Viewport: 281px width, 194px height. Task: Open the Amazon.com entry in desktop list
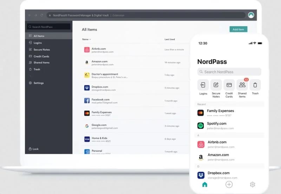click(x=136, y=63)
